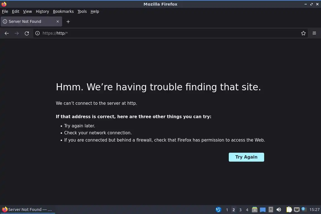Open the volume control speaker icon

point(279,210)
